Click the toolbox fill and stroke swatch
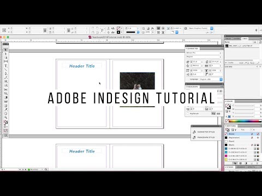Image resolution: width=262 pixels, height=196 pixels. pos(5,122)
